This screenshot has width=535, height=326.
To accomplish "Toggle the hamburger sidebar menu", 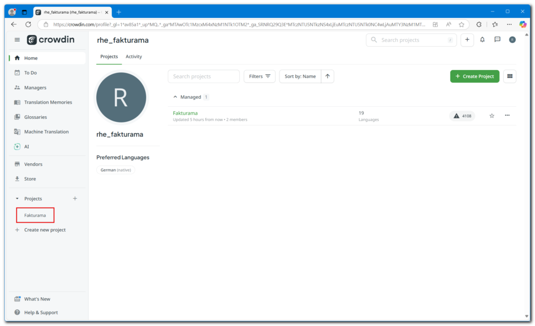I will [17, 40].
